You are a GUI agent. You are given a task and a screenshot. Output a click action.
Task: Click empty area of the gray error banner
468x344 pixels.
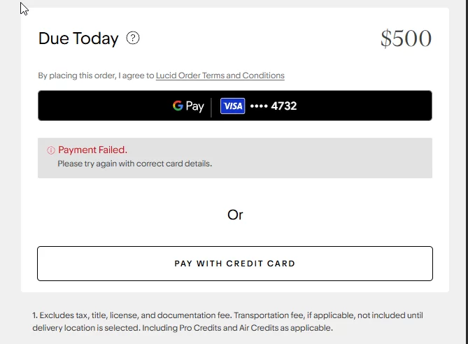(328, 158)
